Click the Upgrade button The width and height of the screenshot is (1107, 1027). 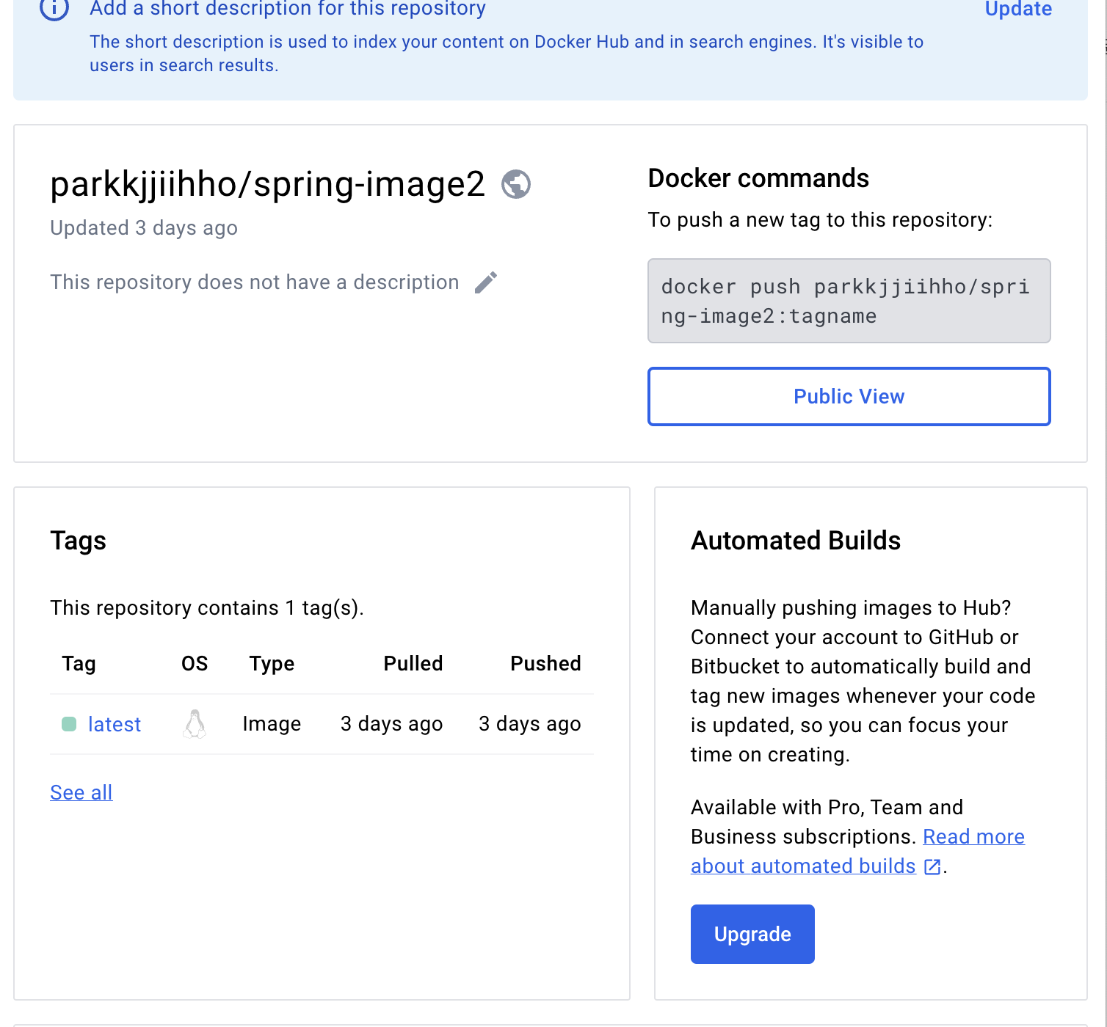[752, 934]
